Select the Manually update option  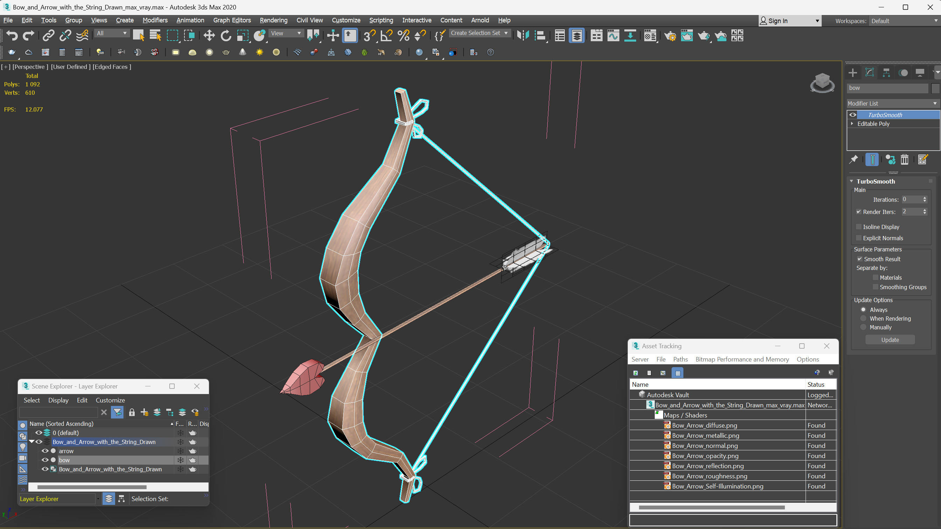pyautogui.click(x=864, y=327)
